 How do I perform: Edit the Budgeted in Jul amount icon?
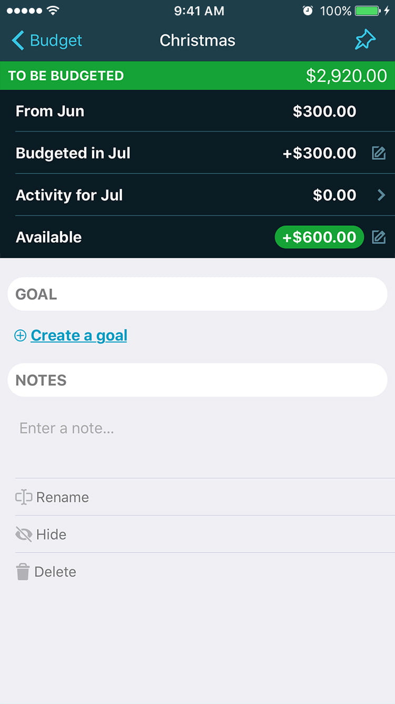pyautogui.click(x=379, y=153)
